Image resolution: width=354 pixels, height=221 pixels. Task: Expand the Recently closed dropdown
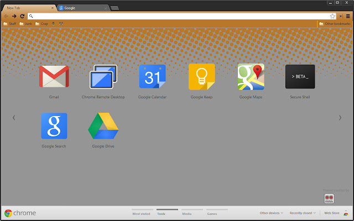[303, 213]
